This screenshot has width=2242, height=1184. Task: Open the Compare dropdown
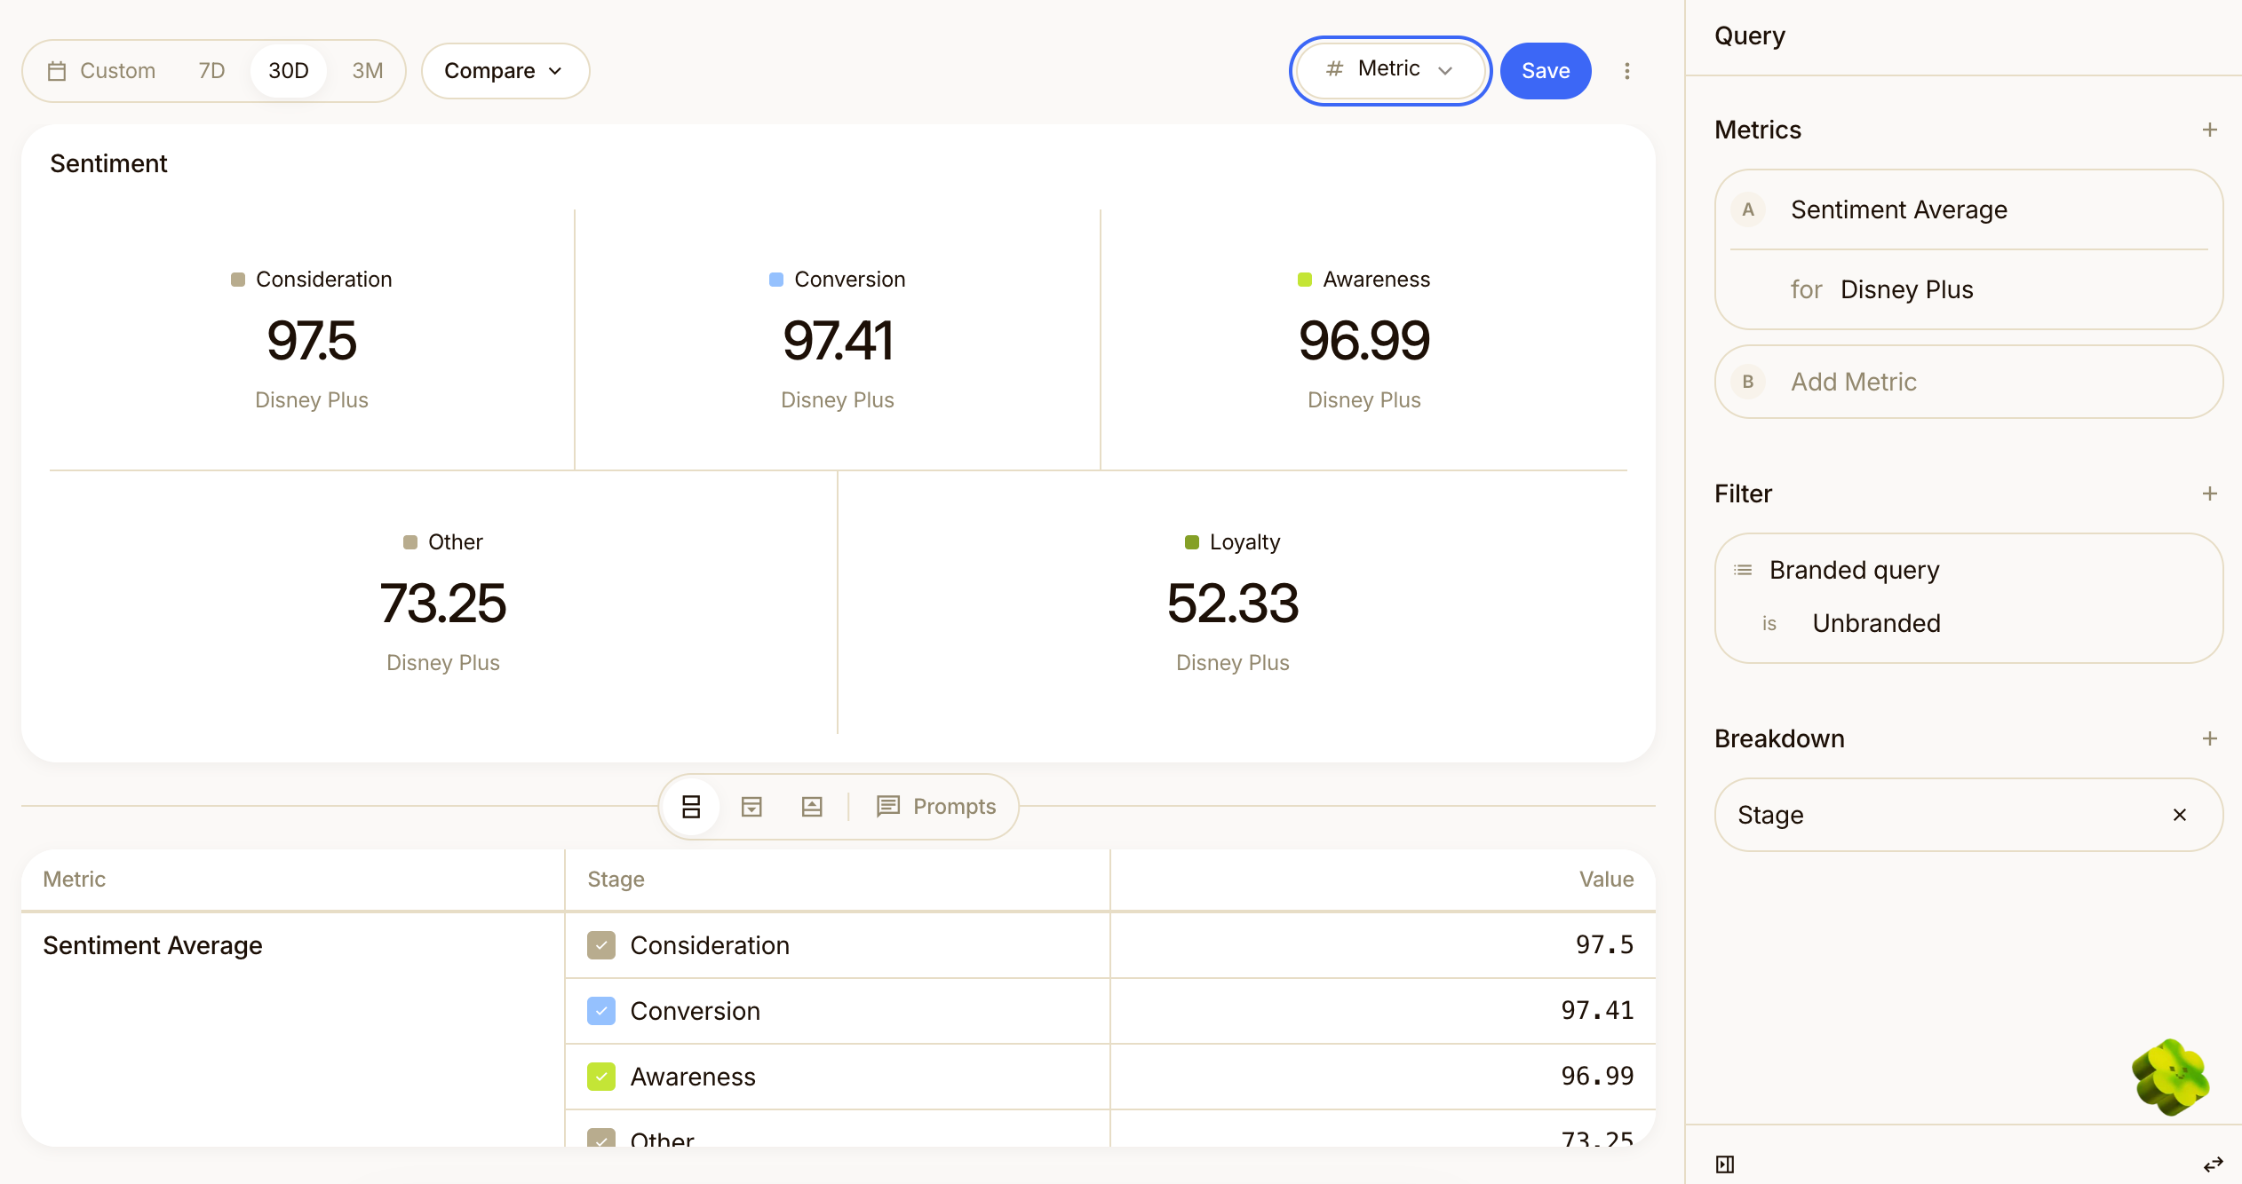(x=505, y=71)
